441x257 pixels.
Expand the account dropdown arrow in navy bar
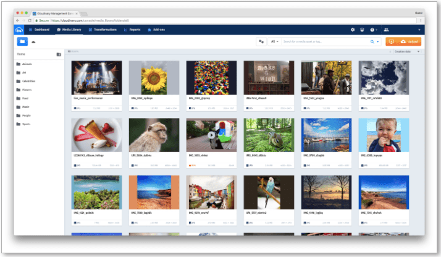[x=419, y=30]
